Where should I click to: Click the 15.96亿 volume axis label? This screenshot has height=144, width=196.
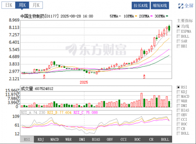(x=12, y=91)
